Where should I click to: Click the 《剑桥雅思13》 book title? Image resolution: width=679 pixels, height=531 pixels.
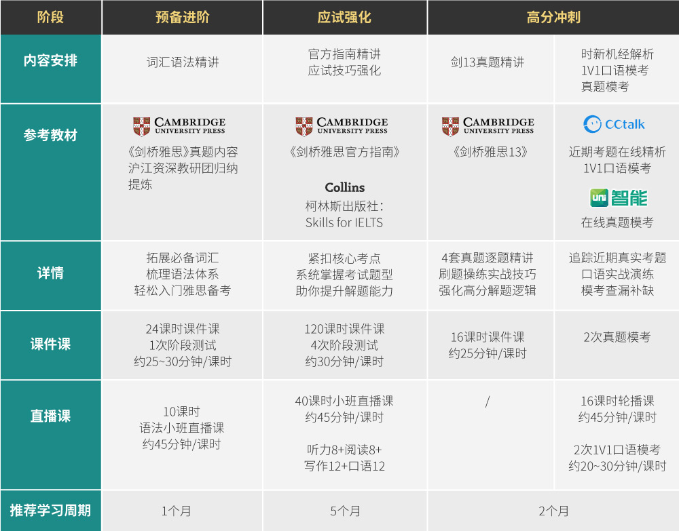(x=490, y=152)
